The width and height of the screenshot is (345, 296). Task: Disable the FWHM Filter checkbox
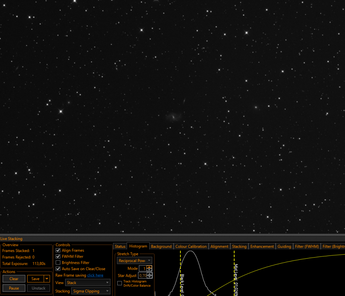click(x=58, y=256)
